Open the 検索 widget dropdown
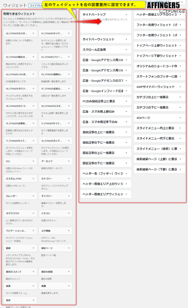This screenshot has height=308, width=188. 34,286
